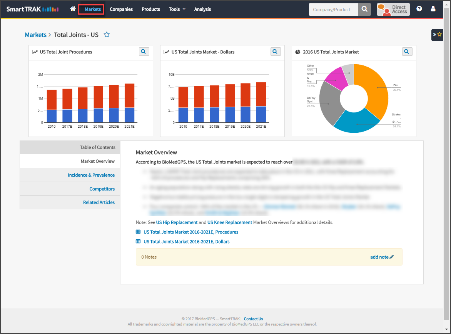Go to the home page icon
Viewport: 451px width, 334px height.
[73, 9]
